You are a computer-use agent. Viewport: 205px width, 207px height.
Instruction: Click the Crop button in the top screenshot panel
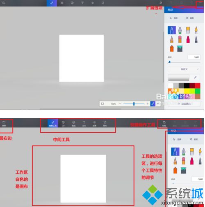(x=190, y=18)
